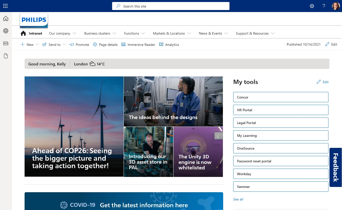342x210 pixels.
Task: Click the Page details label
Action: 108,45
